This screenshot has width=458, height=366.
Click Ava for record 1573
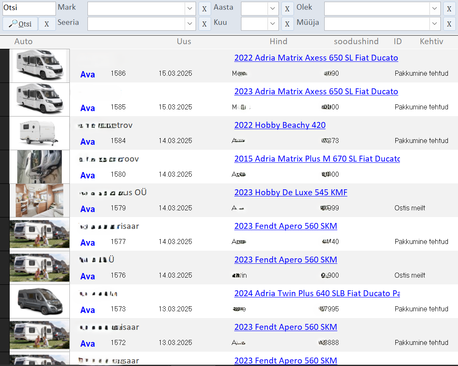point(87,310)
